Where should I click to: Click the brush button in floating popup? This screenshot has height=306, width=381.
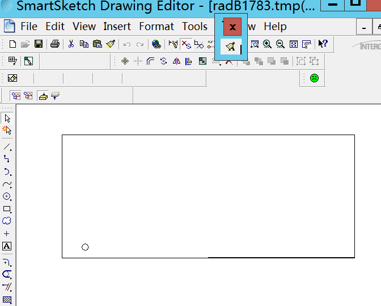(231, 46)
